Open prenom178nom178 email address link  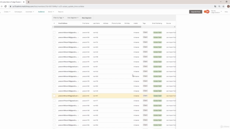(68, 120)
